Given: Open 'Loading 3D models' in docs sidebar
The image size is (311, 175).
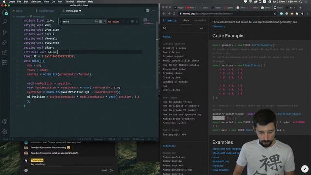Looking at the screenshot, I should click(x=175, y=82).
